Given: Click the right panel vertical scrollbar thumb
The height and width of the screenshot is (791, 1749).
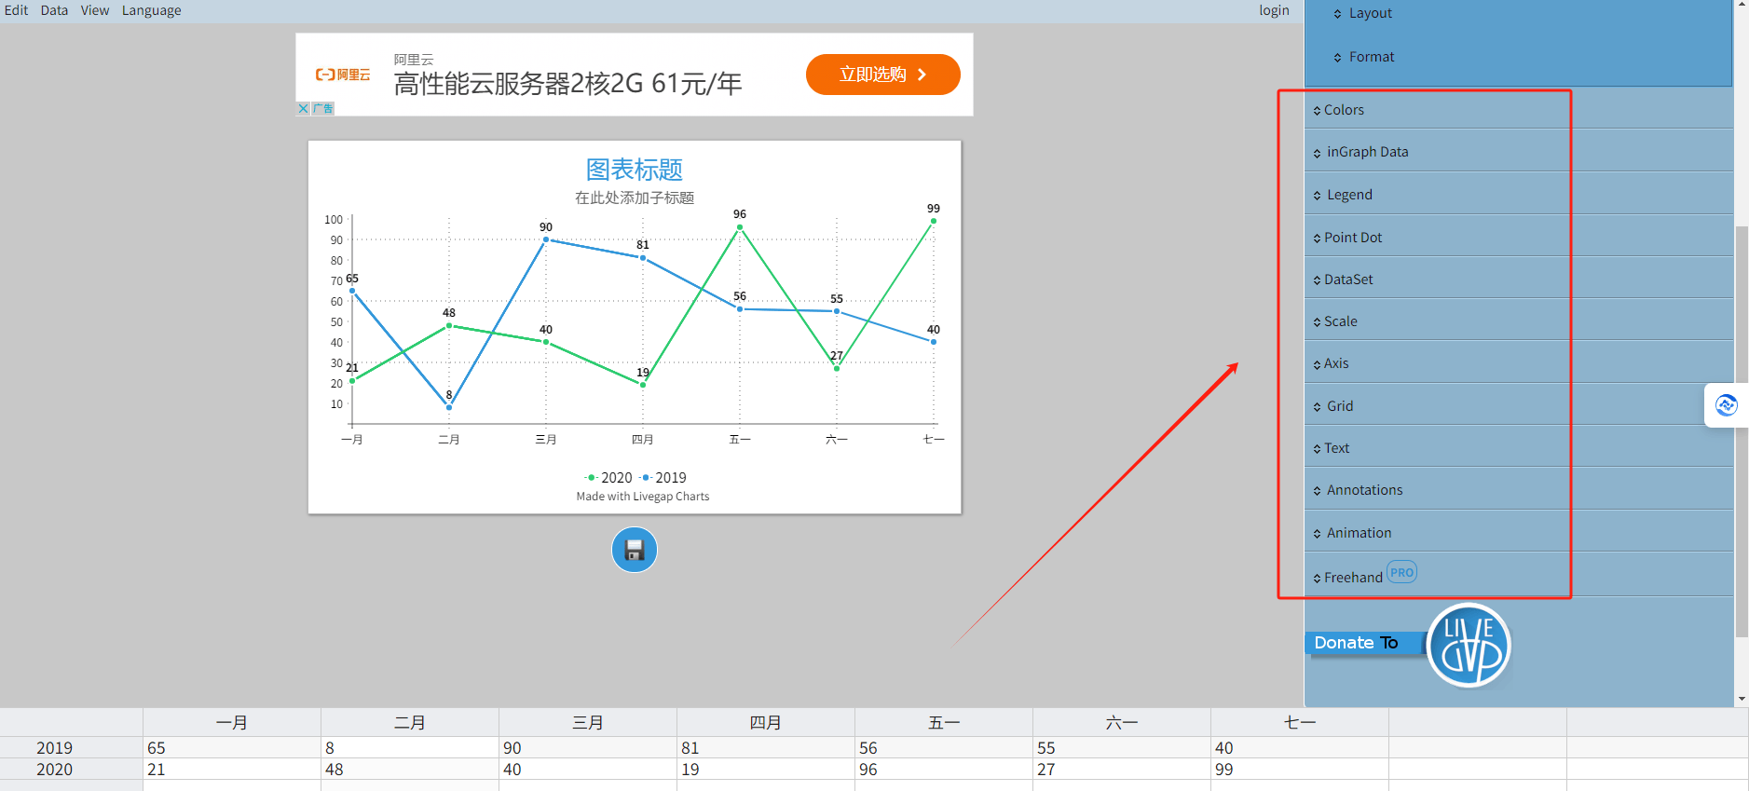Looking at the screenshot, I should (1742, 431).
